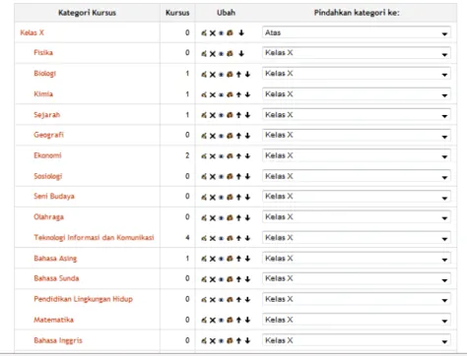Open the move-category dropdown for Fisika
The image size is (467, 356).
tap(357, 53)
